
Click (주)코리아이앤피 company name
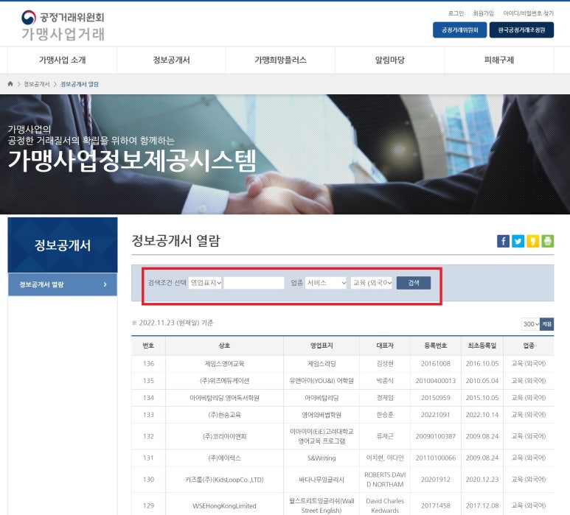coord(224,436)
